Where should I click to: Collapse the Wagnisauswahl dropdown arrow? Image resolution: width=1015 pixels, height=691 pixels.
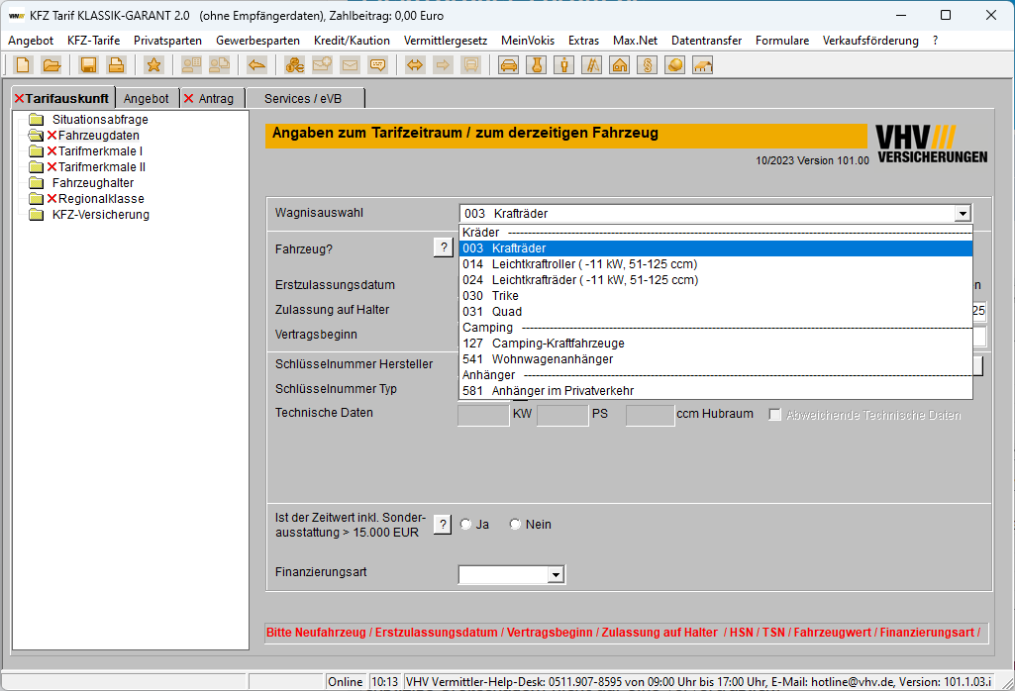(962, 214)
